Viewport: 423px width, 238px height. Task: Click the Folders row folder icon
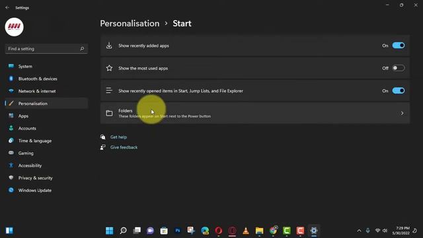click(109, 113)
